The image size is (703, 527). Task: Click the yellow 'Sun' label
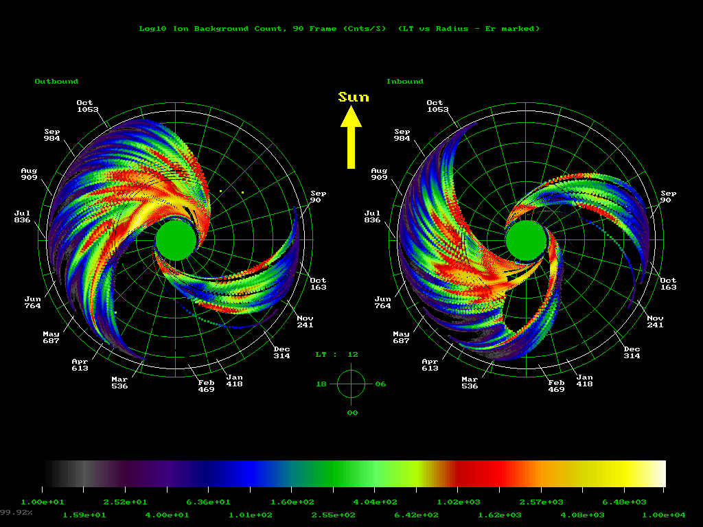[x=354, y=97]
